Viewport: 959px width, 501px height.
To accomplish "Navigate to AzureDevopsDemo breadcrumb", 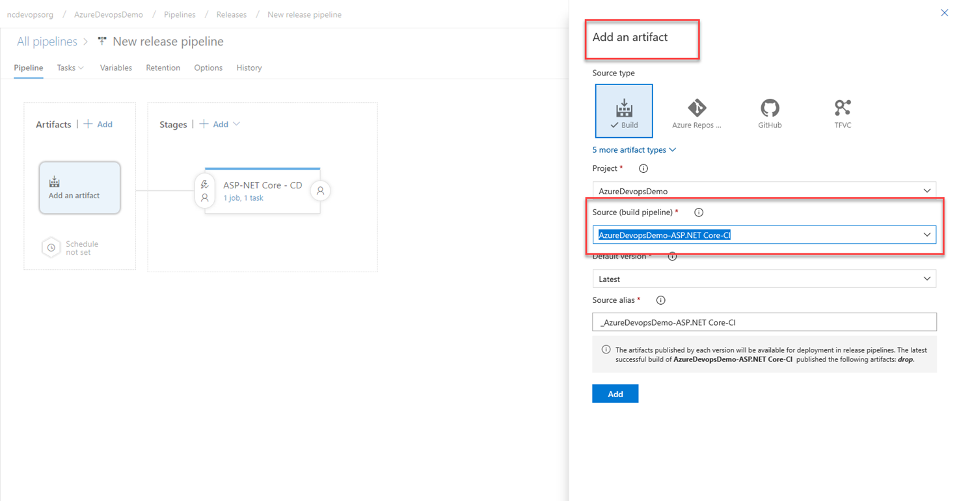I will (x=109, y=14).
